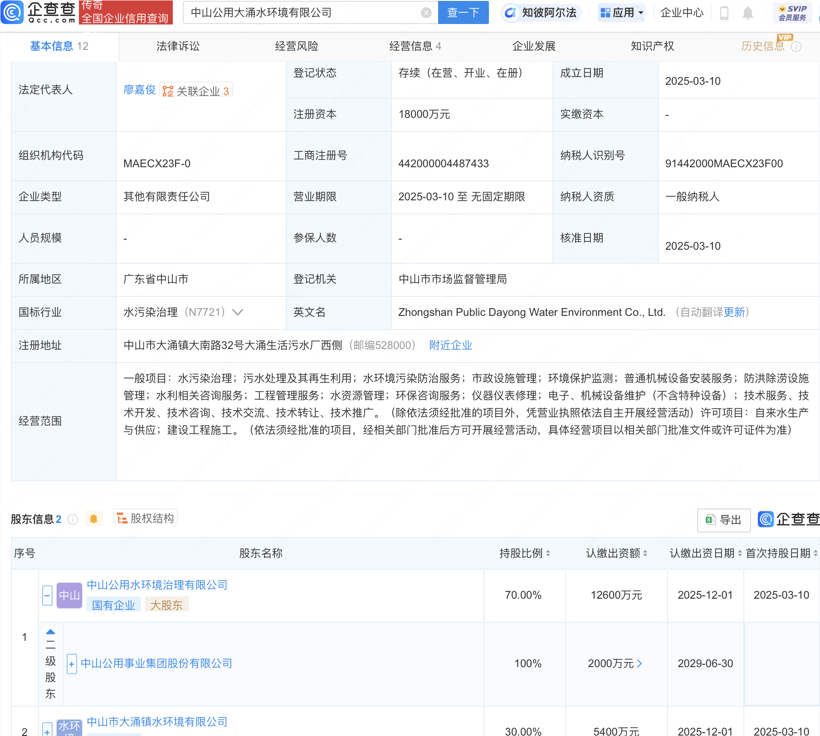Open SVIP member service icon
The height and width of the screenshot is (736, 820).
point(792,13)
